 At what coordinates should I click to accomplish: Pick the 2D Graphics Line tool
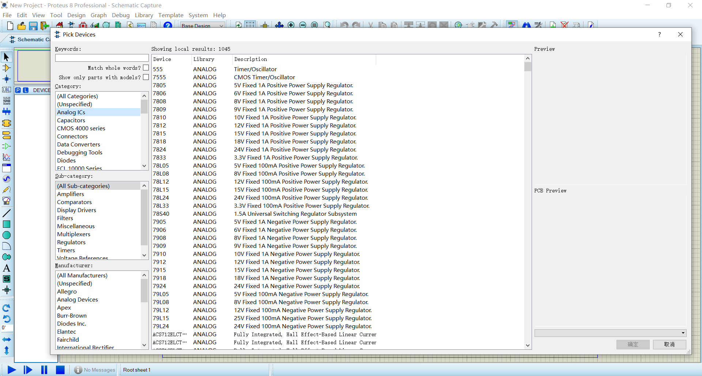pos(7,213)
